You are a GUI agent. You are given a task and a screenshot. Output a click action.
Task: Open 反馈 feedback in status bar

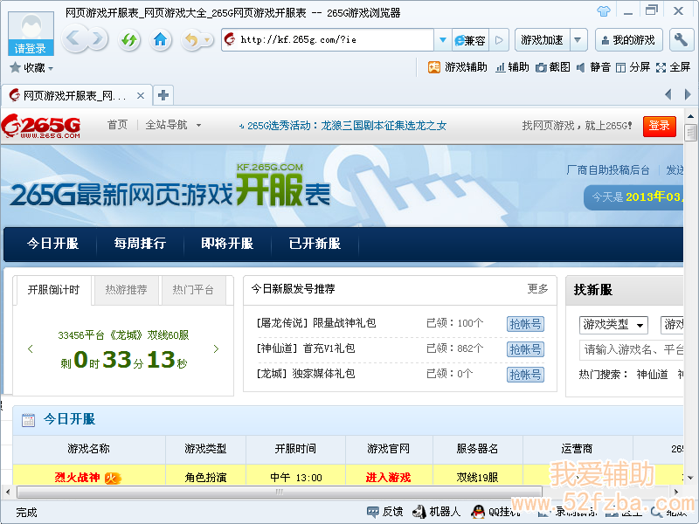coord(384,512)
